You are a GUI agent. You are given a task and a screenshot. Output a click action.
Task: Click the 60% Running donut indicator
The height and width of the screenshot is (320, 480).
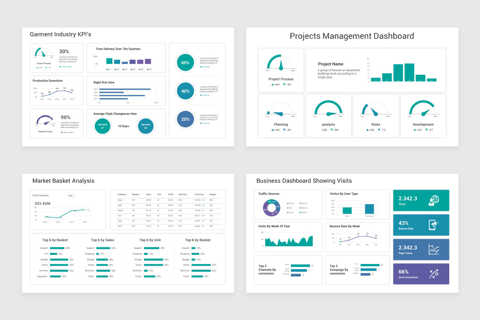(x=185, y=63)
